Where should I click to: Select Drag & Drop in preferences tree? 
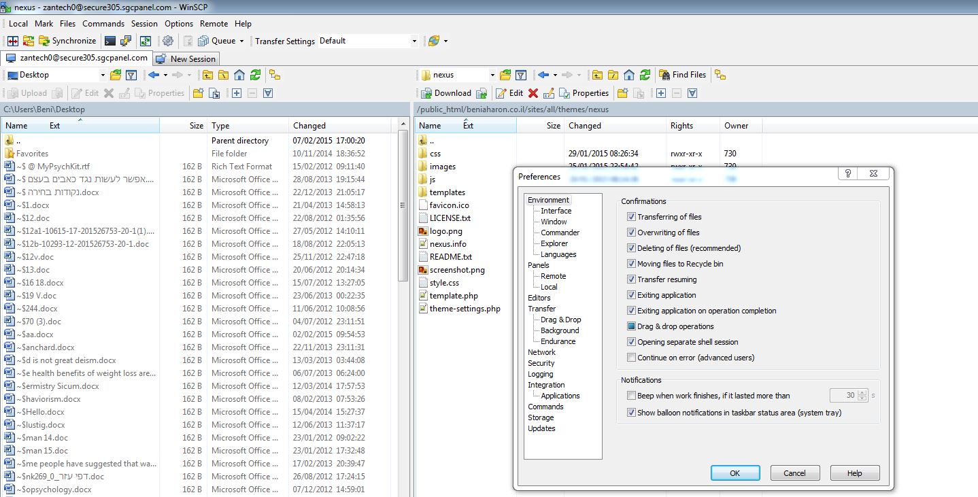[x=560, y=320]
